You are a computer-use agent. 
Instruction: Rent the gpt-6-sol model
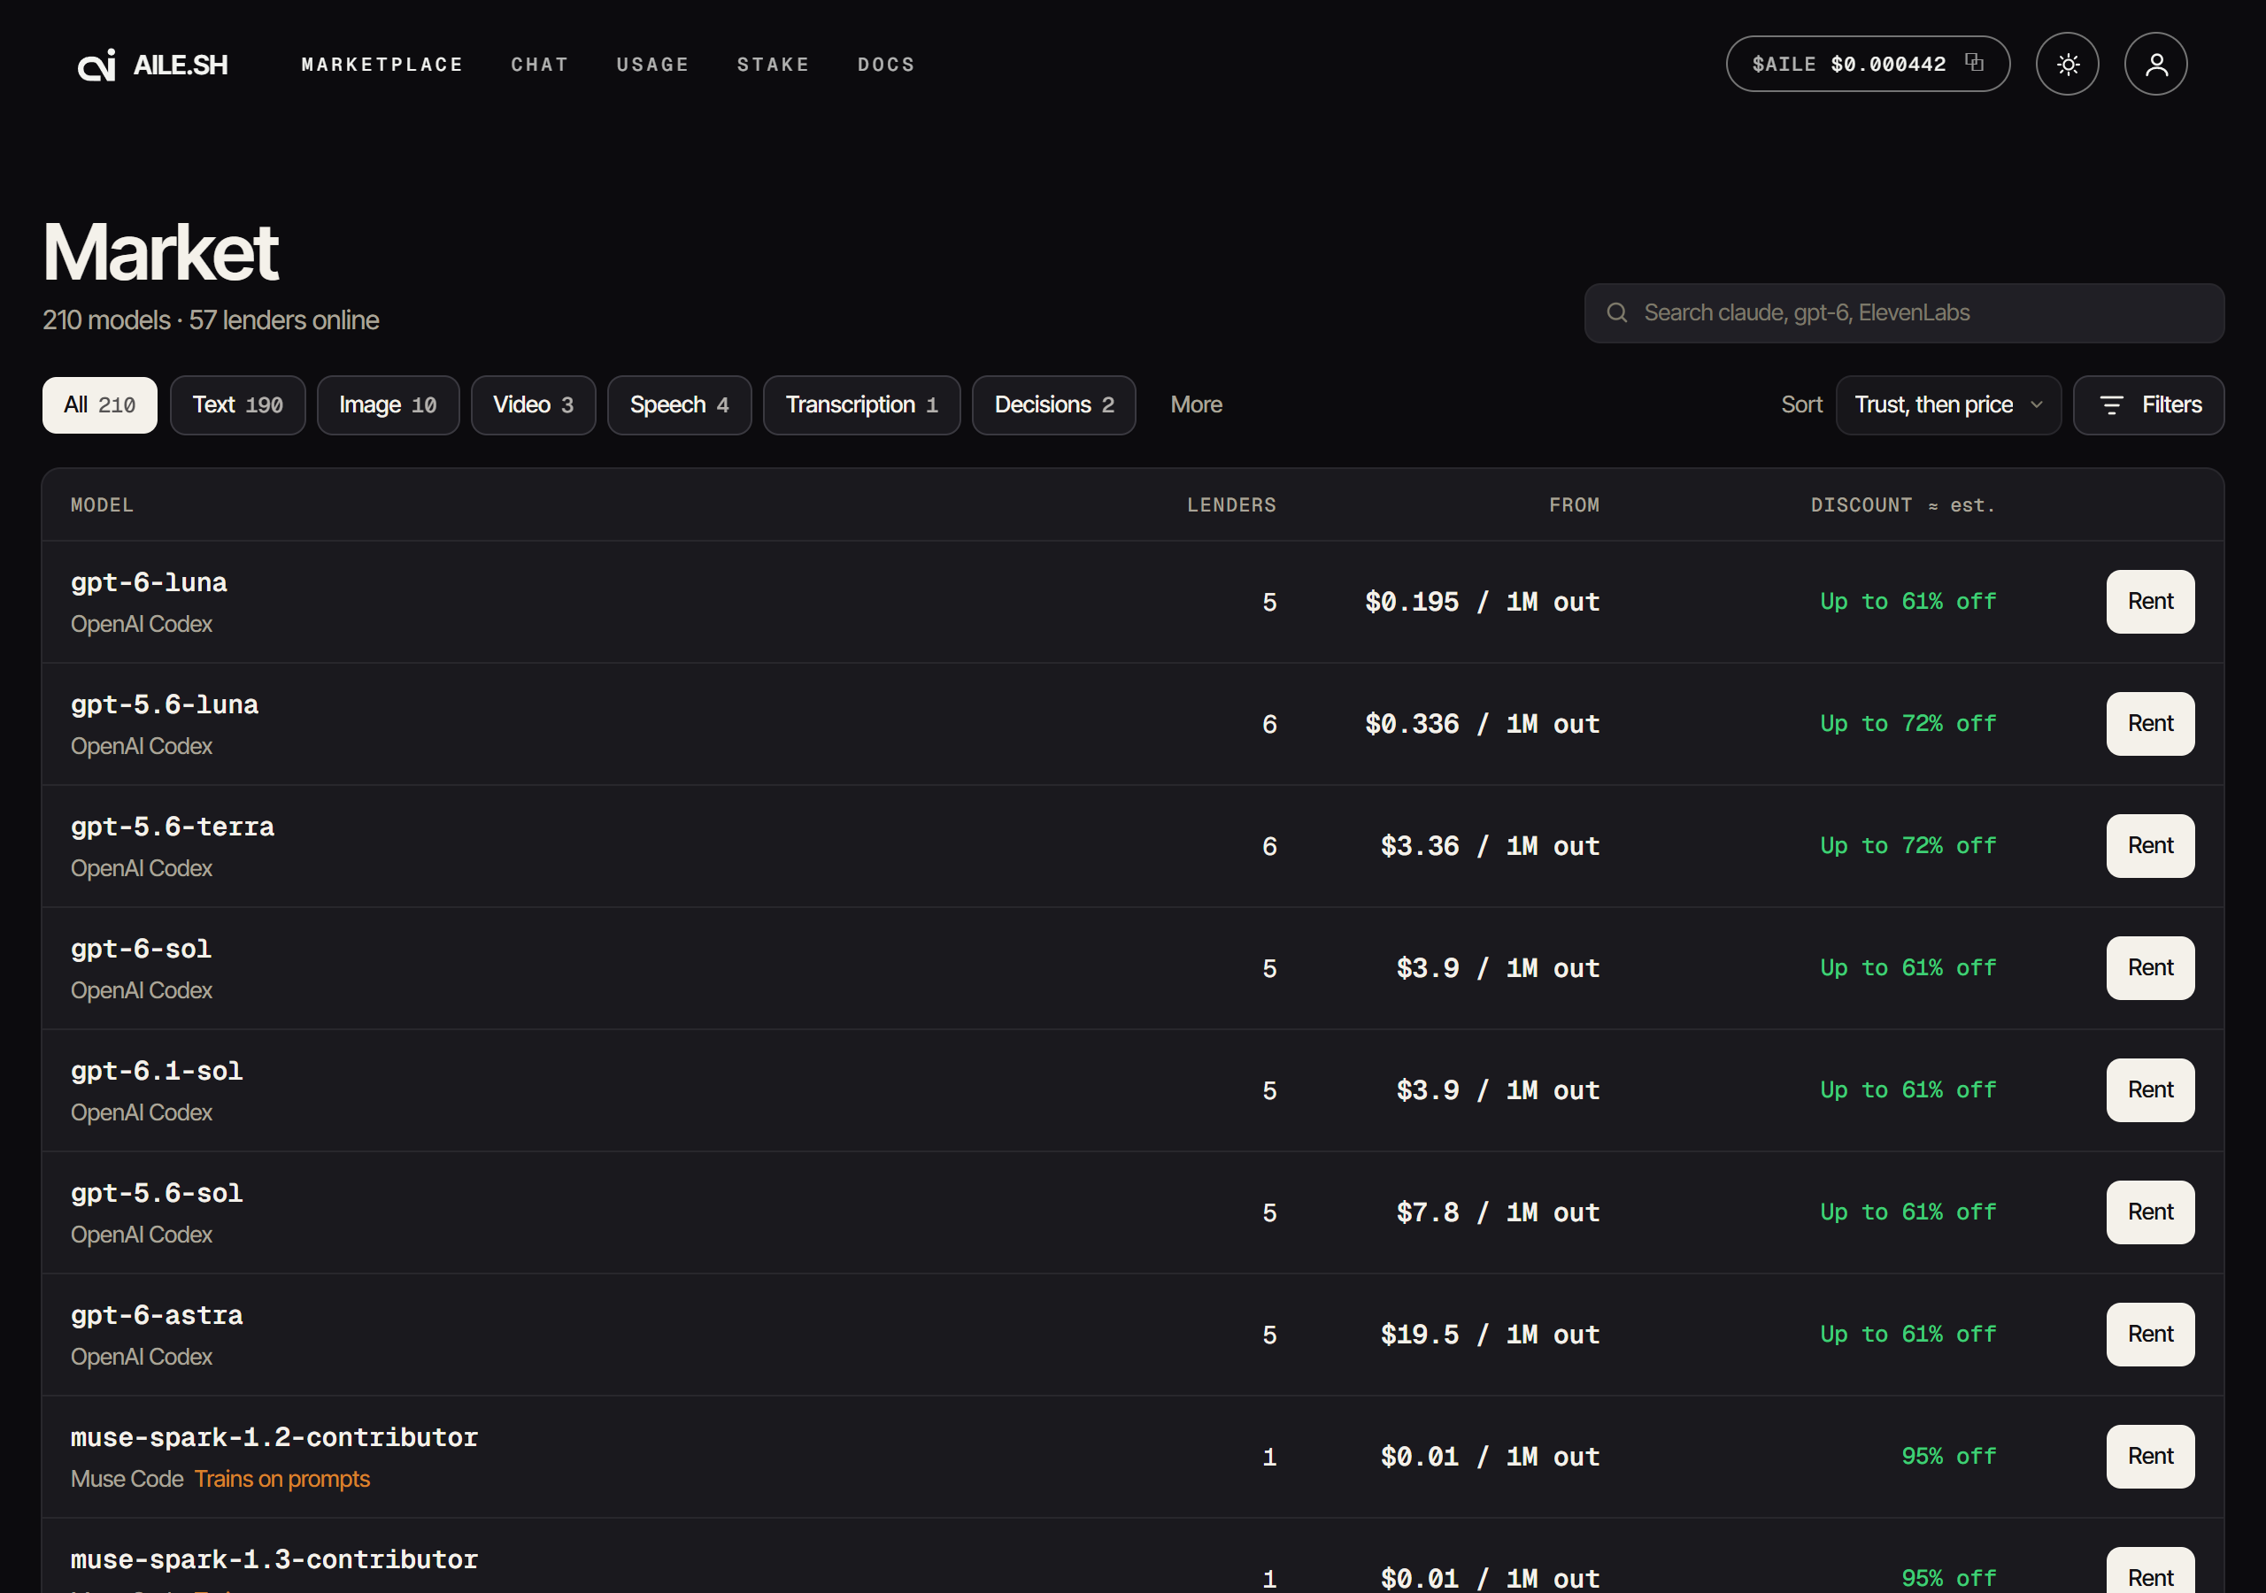click(x=2149, y=967)
